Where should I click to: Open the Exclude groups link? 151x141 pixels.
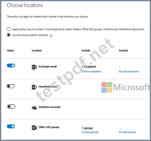[x=127, y=132]
